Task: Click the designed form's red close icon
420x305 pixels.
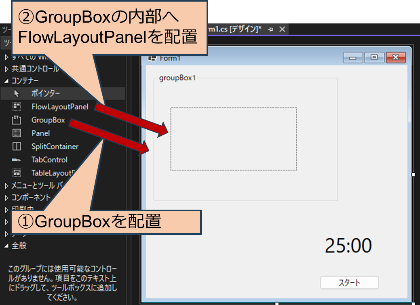Action: click(x=396, y=57)
